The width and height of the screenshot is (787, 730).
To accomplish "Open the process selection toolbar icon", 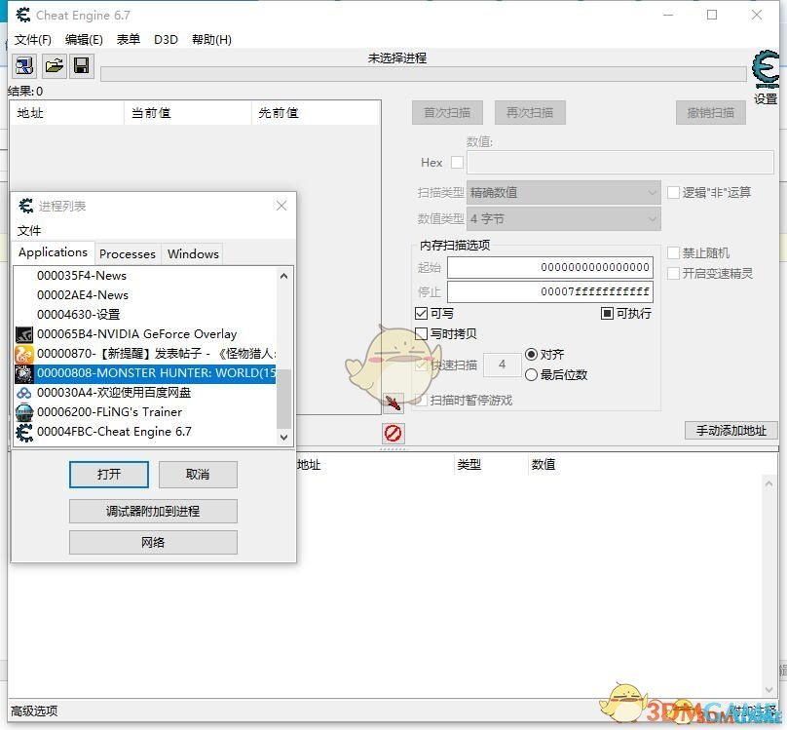I will [24, 65].
